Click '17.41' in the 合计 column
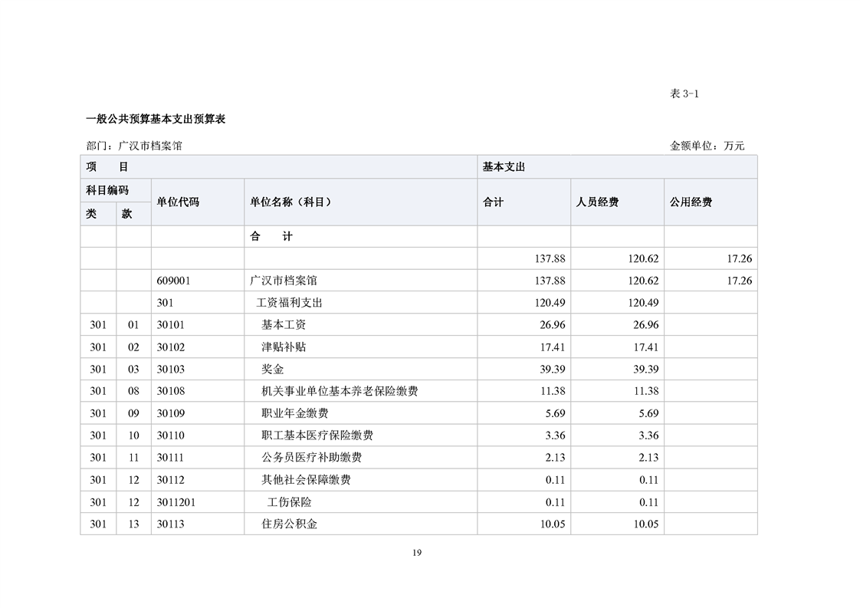Image resolution: width=860 pixels, height=608 pixels. 553,347
